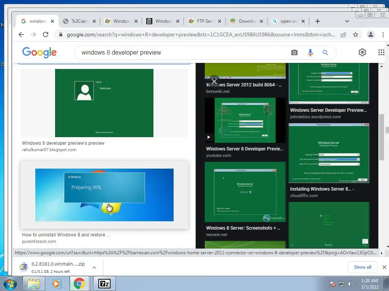The height and width of the screenshot is (291, 389).
Task: Click the Google logo
Action: click(40, 52)
